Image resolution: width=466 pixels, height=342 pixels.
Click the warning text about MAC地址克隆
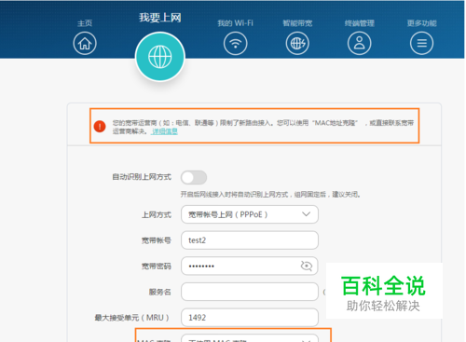(x=263, y=127)
